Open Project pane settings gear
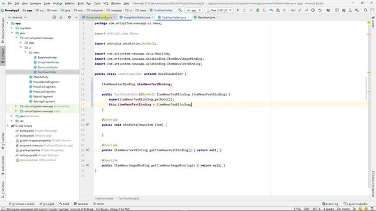 tap(69, 17)
